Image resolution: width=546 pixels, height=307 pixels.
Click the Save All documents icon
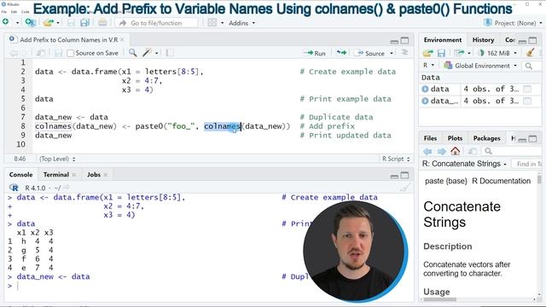point(84,23)
